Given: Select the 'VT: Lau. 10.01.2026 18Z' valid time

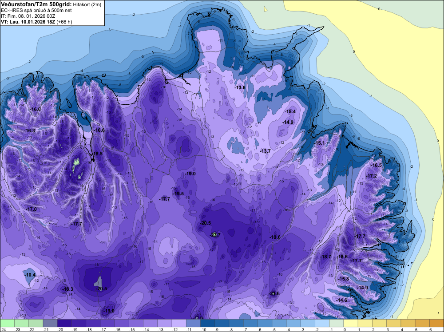Looking at the screenshot, I should coord(28,22).
